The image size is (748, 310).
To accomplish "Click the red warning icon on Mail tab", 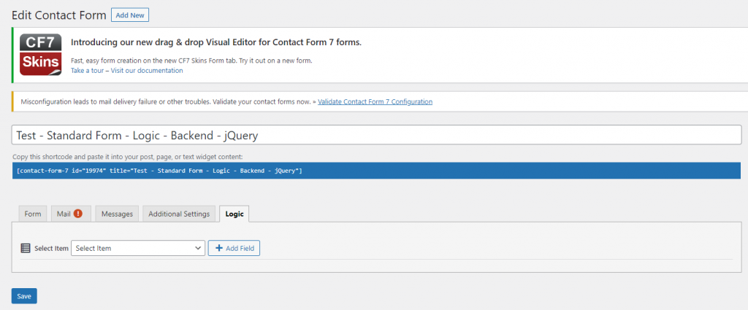I will pyautogui.click(x=77, y=214).
